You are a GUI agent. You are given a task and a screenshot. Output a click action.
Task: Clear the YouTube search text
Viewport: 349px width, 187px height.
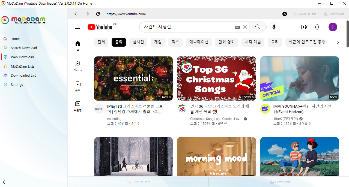tap(245, 27)
